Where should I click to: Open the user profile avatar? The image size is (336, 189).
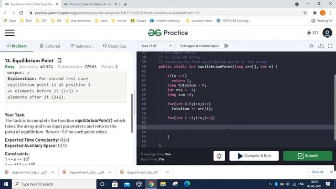coord(327,33)
